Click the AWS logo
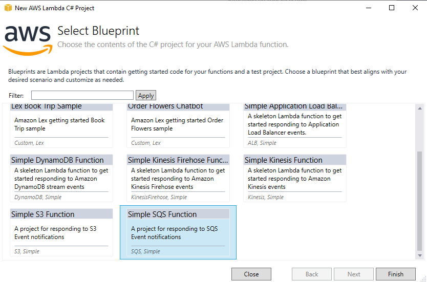 tap(28, 40)
